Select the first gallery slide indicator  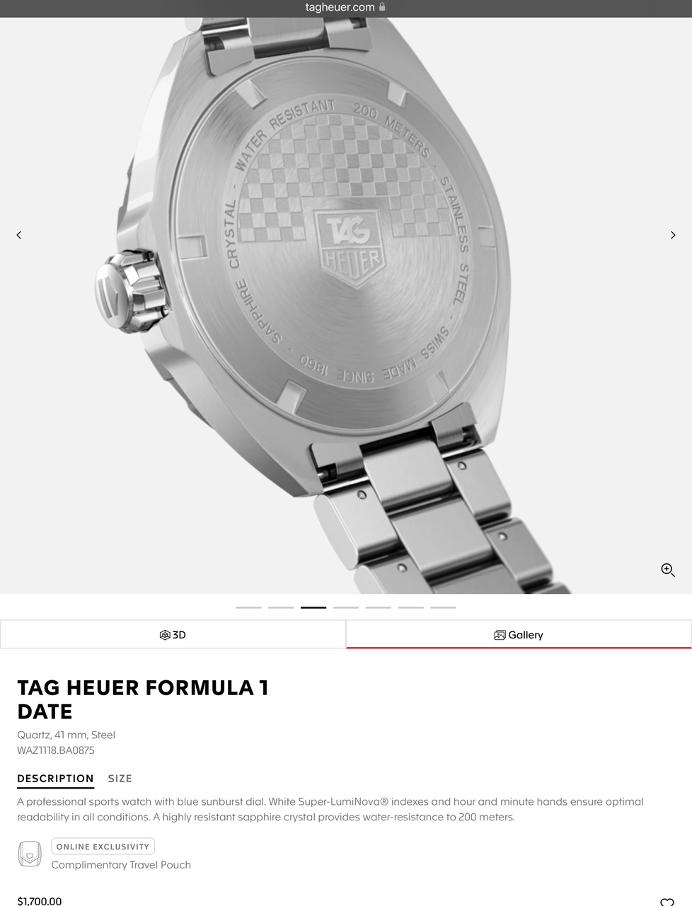pos(248,607)
